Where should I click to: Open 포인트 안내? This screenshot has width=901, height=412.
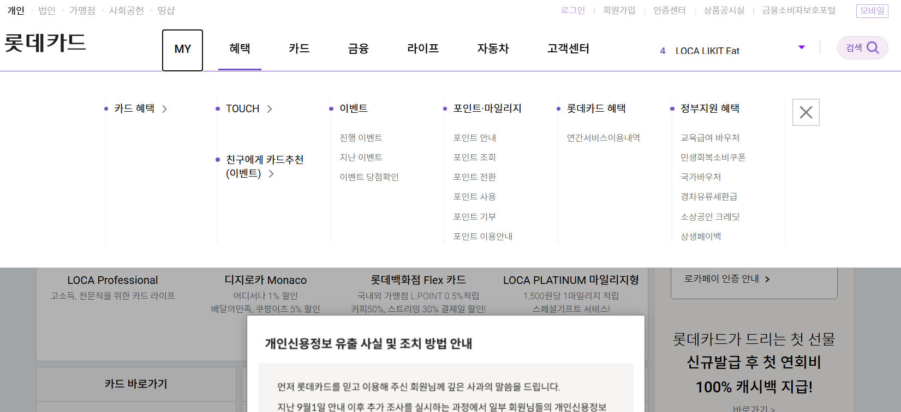[x=475, y=138]
